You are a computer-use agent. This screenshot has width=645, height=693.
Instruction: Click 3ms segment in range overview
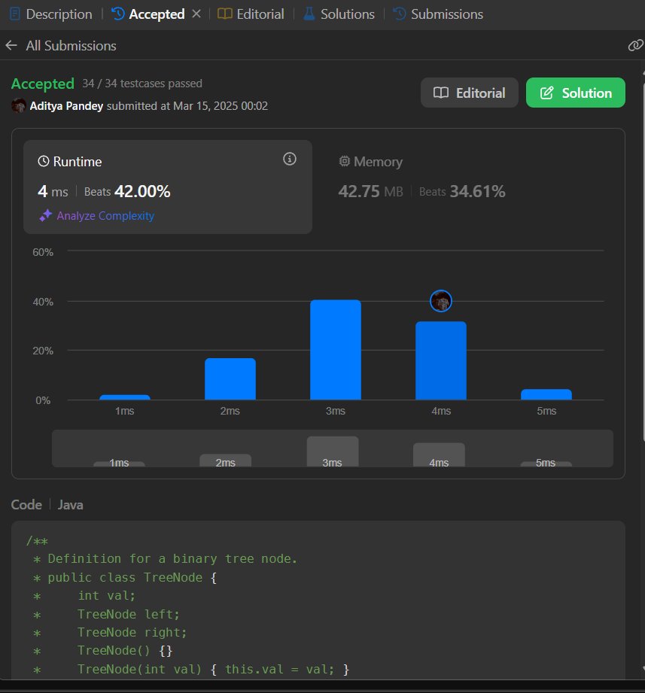(x=333, y=451)
